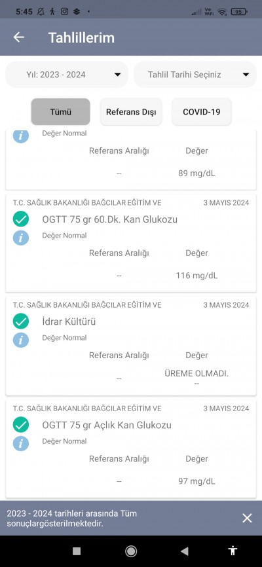This screenshot has width=262, height=567.
Task: Tap info icon of the 89 mg/dL result
Action: point(21,136)
